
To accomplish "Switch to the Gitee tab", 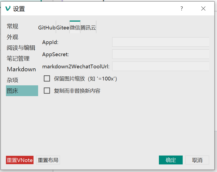I will [x=63, y=28].
